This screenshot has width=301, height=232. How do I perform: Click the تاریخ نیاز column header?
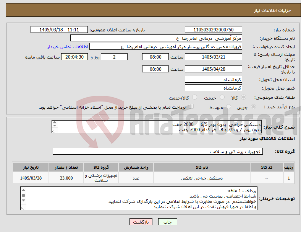(x=31, y=167)
